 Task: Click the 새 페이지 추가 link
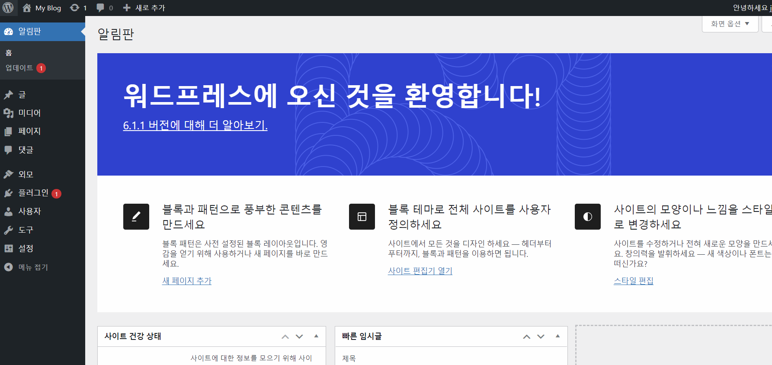[x=187, y=281]
